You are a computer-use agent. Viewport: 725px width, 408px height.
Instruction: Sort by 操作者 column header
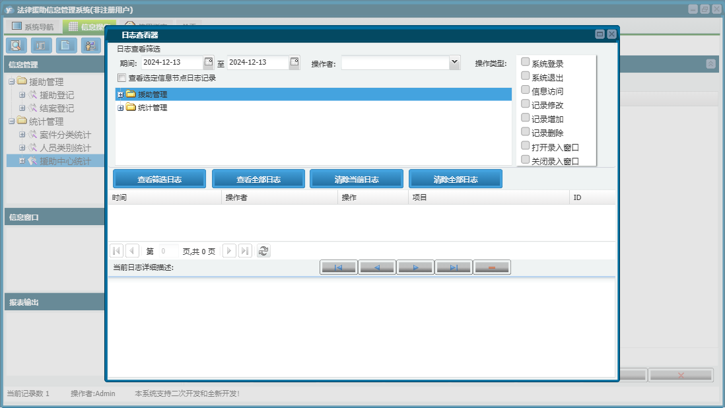[x=280, y=197]
